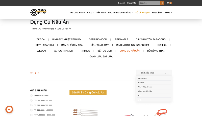Open the Kupilka category
Screen dimensions: 202x116
pos(162,45)
